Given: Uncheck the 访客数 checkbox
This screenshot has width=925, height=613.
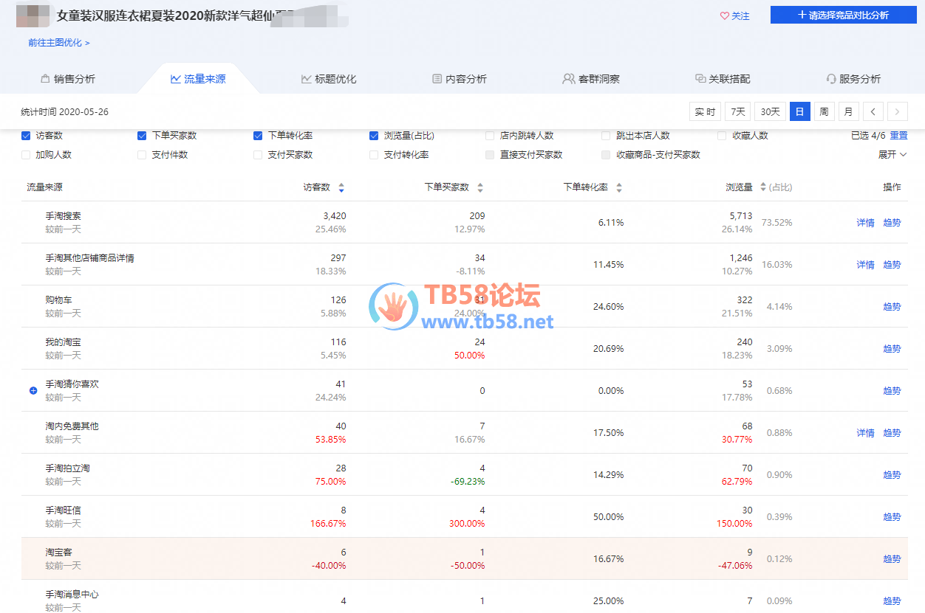Looking at the screenshot, I should click(27, 136).
